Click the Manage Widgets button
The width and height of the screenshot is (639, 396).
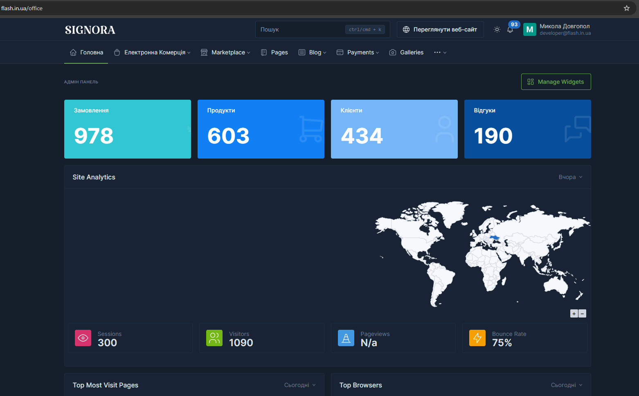point(556,82)
